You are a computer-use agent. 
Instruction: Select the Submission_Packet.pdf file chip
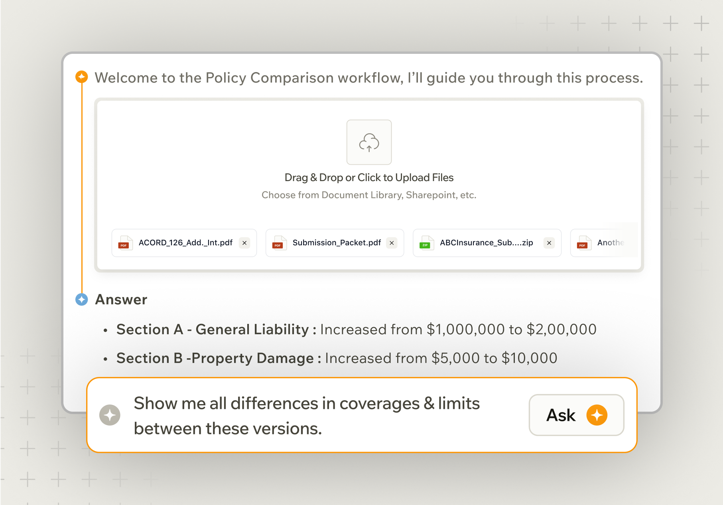point(336,243)
